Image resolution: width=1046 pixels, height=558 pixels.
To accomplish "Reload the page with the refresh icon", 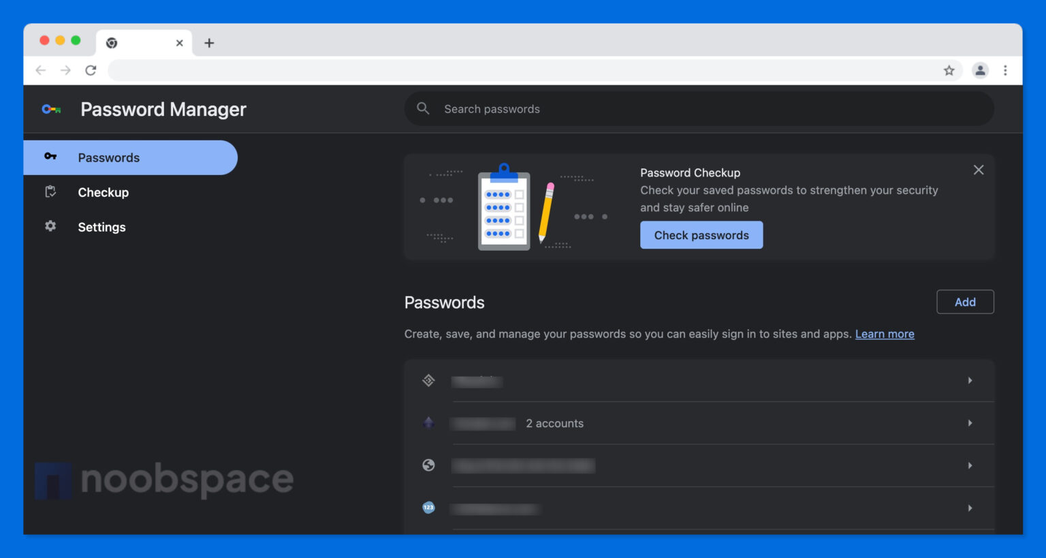I will (x=91, y=69).
